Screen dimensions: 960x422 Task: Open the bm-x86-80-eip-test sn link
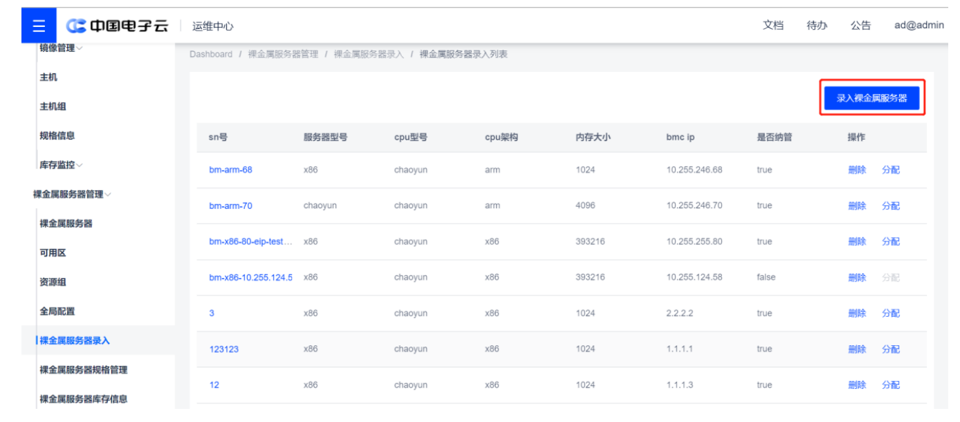click(x=250, y=241)
